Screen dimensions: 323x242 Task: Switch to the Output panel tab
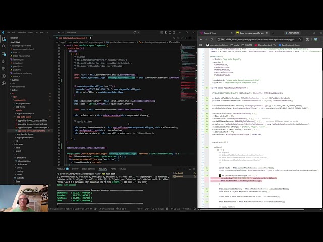pyautogui.click(x=75, y=169)
